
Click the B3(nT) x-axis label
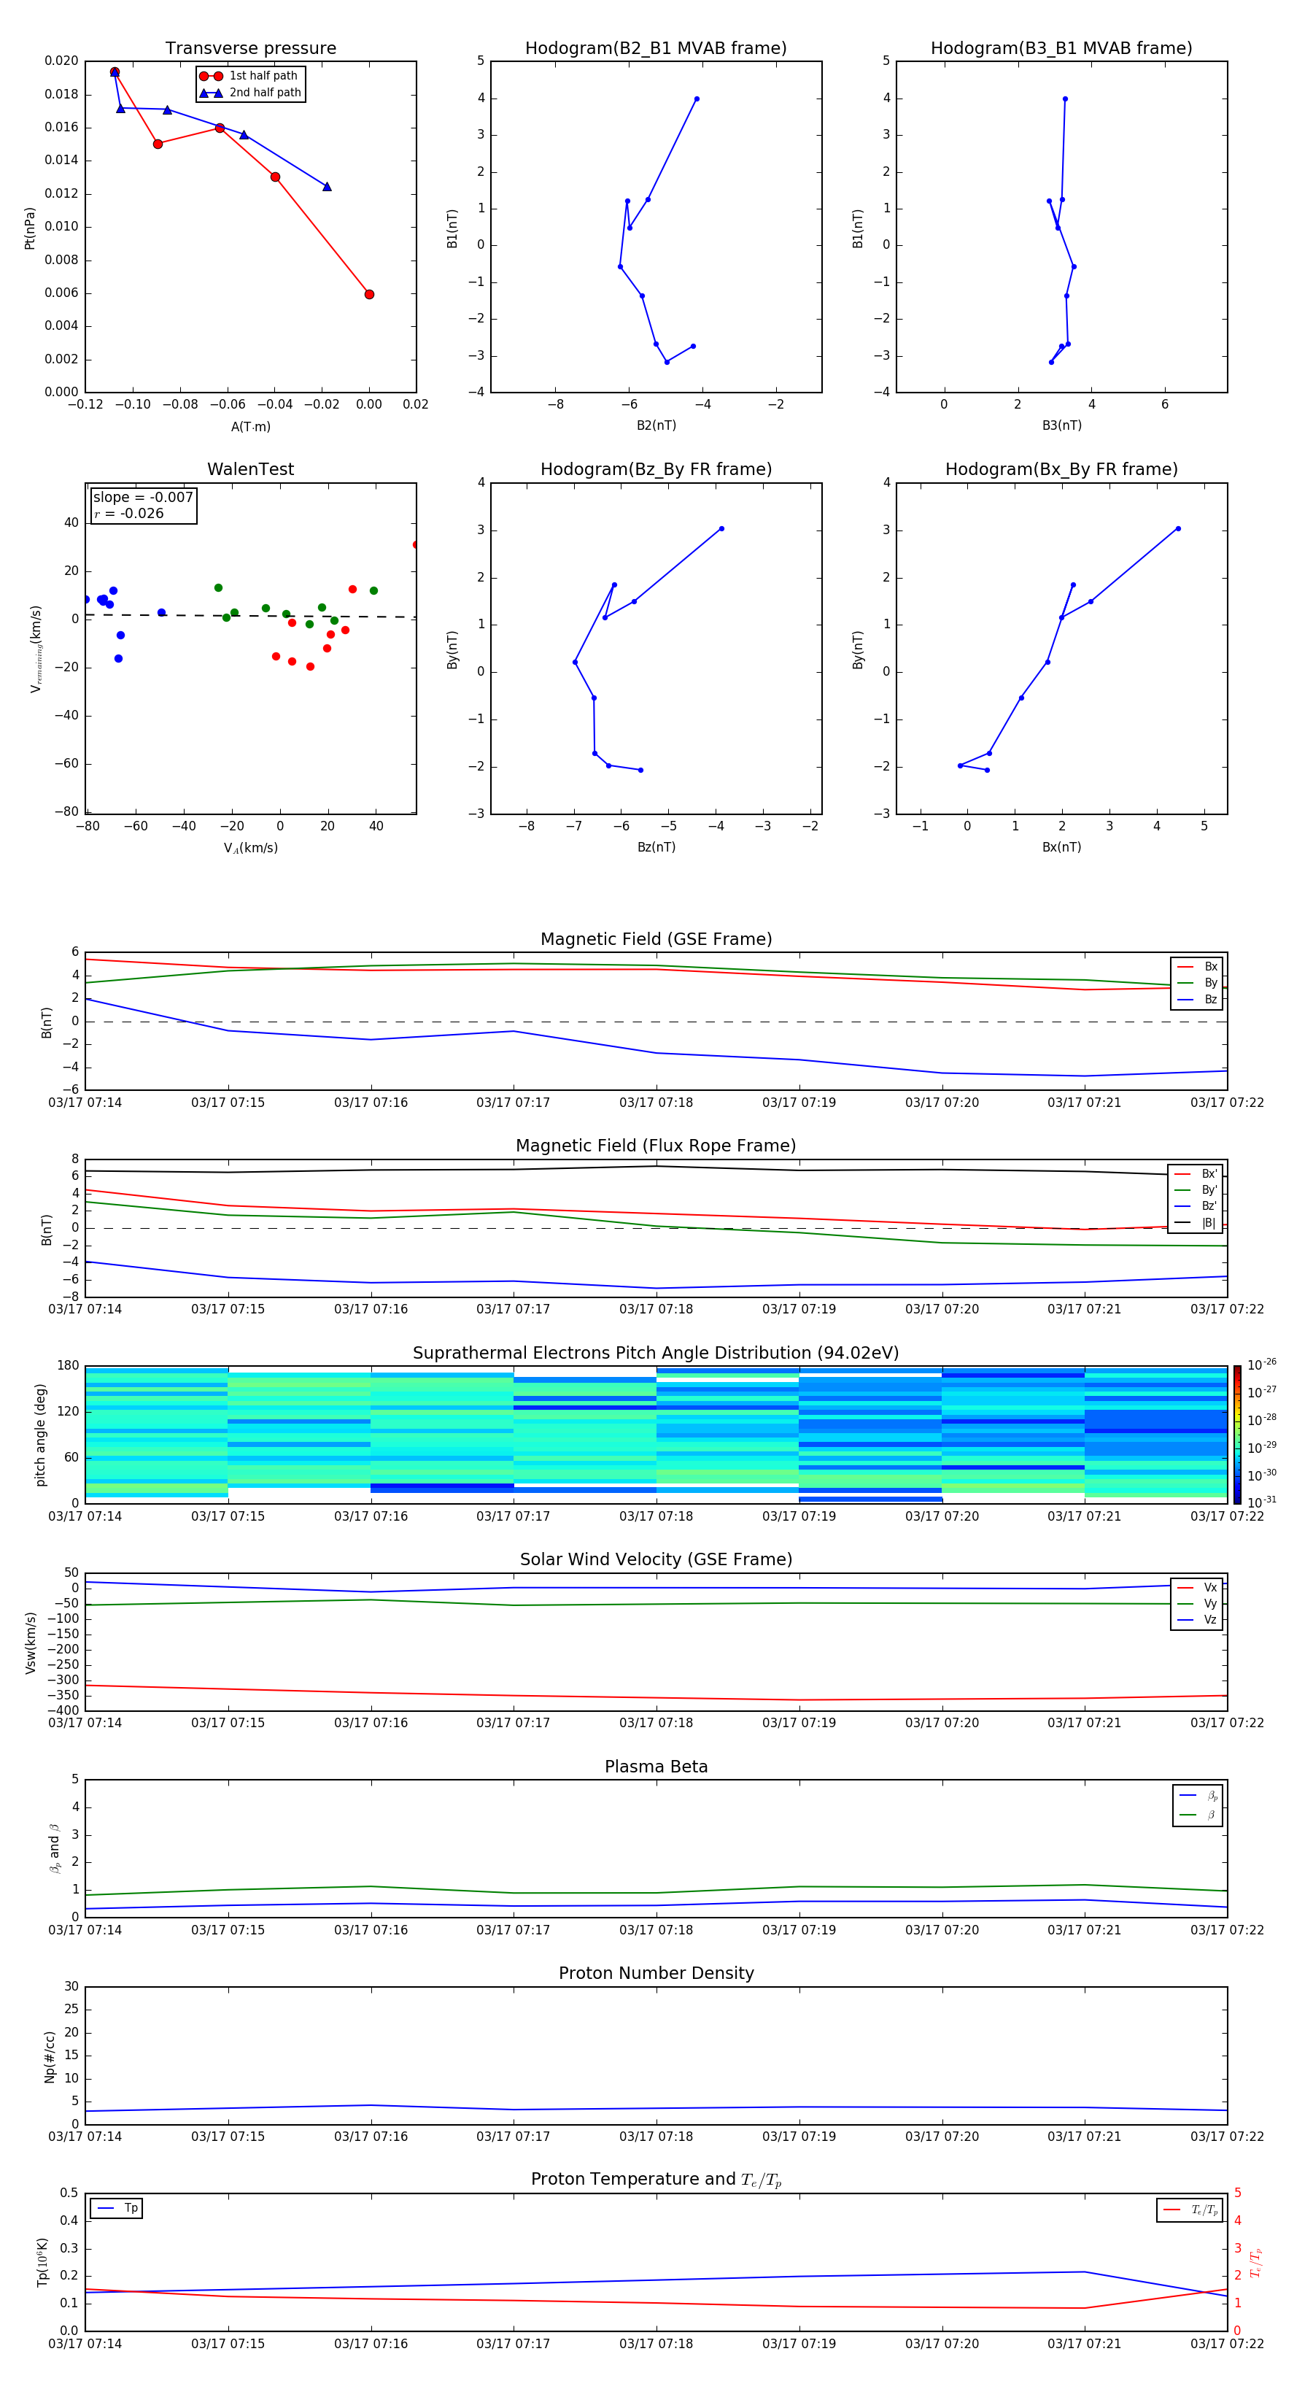(1061, 425)
